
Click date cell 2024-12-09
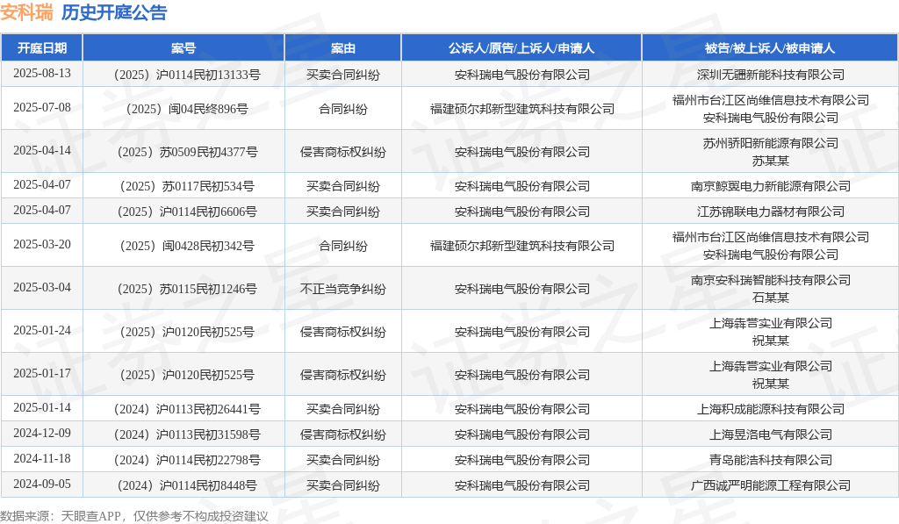coord(42,434)
